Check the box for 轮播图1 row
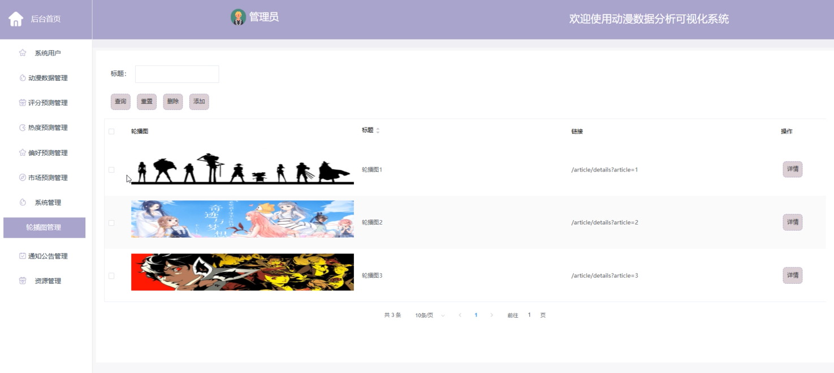This screenshot has height=373, width=834. (x=111, y=170)
